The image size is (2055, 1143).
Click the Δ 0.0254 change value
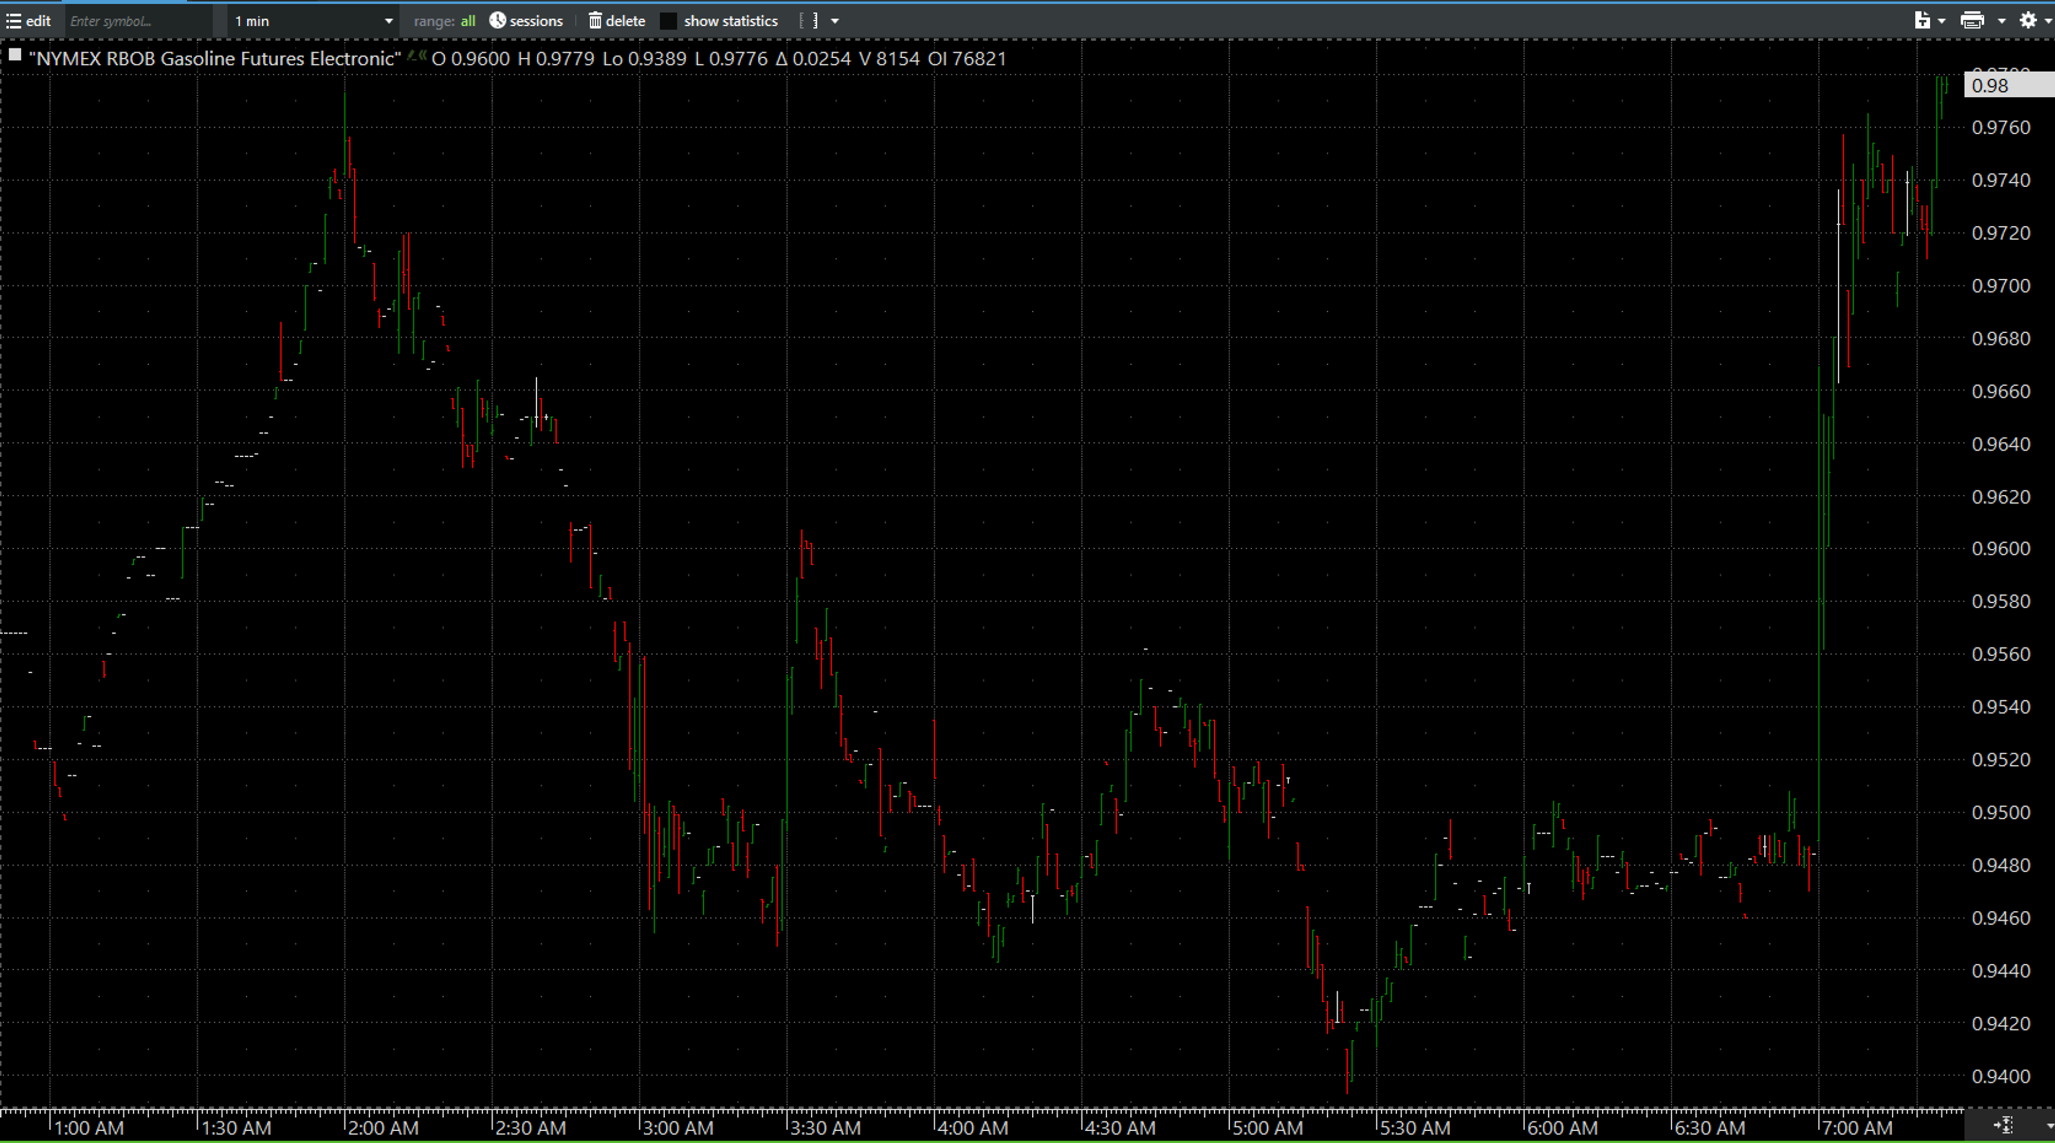[813, 59]
